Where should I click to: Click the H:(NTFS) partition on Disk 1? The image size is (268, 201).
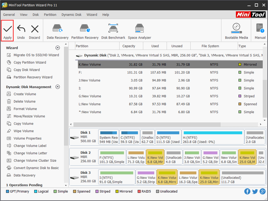click(x=213, y=137)
